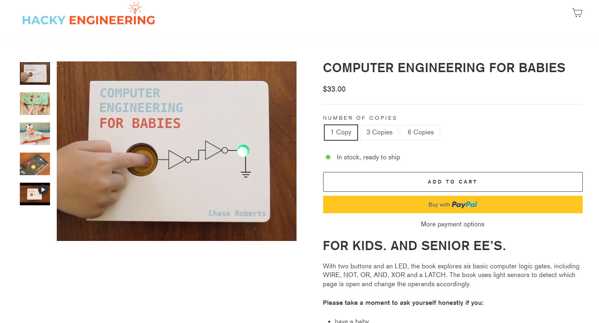This screenshot has width=599, height=323.
Task: Open More payment options
Action: (453, 224)
